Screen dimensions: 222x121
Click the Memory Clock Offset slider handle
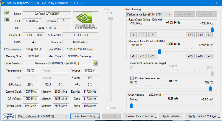point(160,51)
